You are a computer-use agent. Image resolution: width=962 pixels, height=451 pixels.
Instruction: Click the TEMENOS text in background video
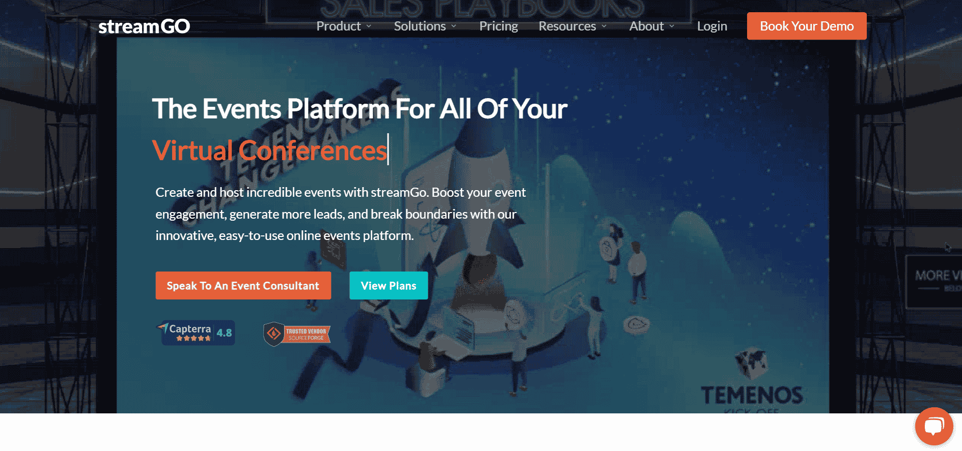coord(752,396)
